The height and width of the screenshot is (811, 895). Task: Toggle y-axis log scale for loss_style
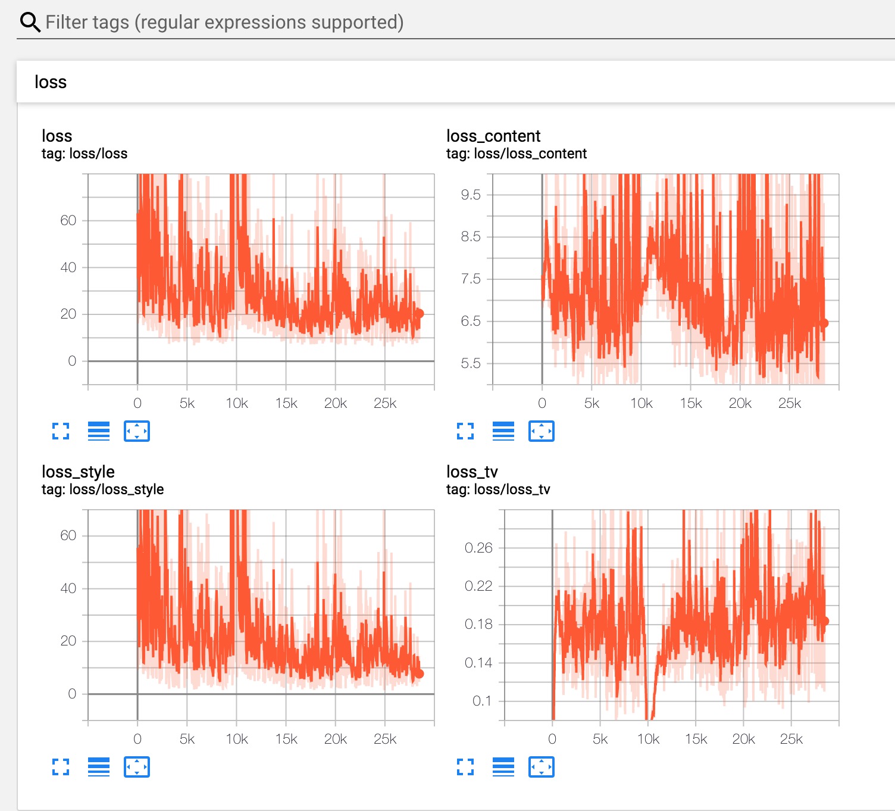[x=99, y=767]
